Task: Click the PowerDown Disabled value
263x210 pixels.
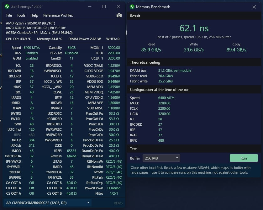Action: pos(114,188)
